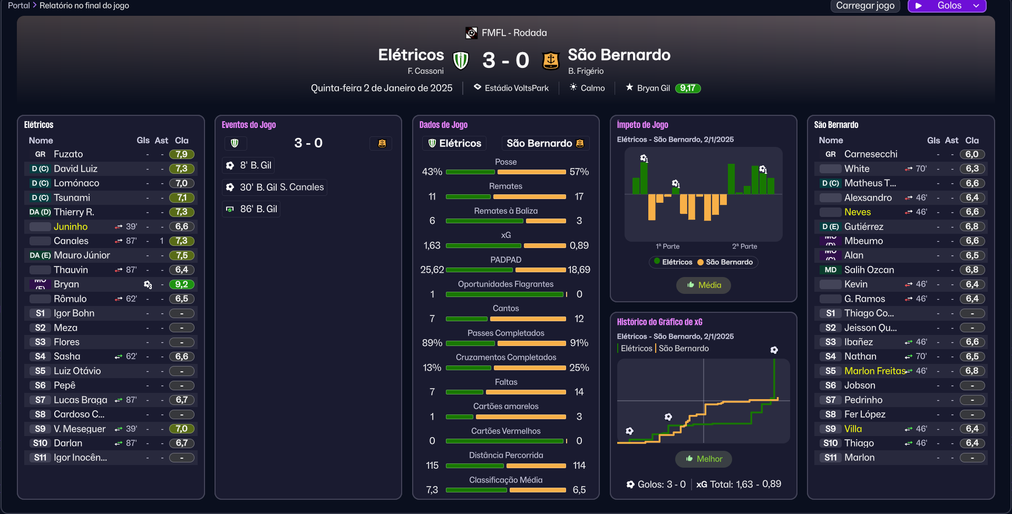This screenshot has width=1012, height=514.
Task: Click the São Bernardo club badge in header
Action: pyautogui.click(x=551, y=61)
